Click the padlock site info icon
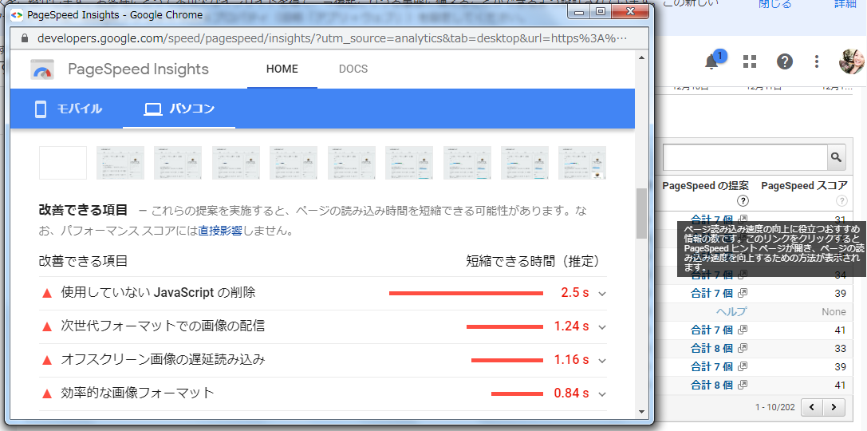This screenshot has width=867, height=431. click(x=25, y=39)
